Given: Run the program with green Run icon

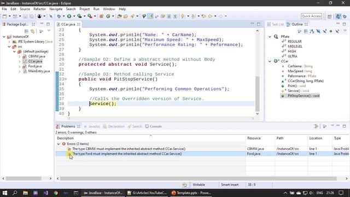Looking at the screenshot, I should click(x=69, y=16).
